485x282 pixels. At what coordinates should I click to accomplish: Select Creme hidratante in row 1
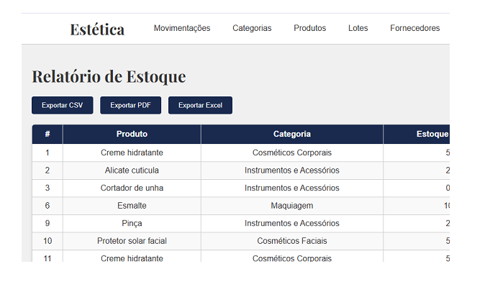tap(132, 153)
